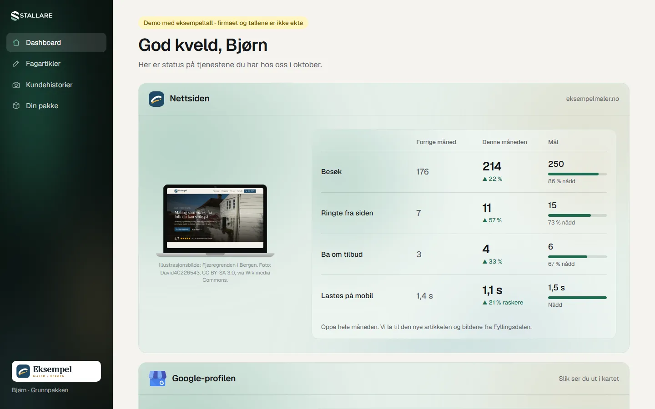Click the Google-profilen storefront icon
The image size is (655, 409).
click(x=157, y=379)
